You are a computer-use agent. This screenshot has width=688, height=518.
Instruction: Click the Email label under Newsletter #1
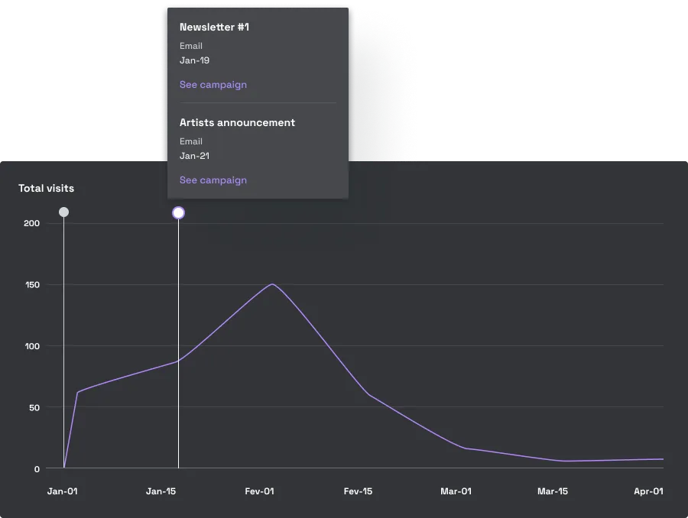(x=190, y=46)
